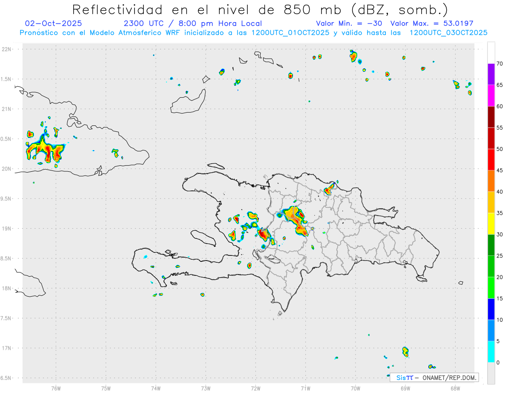Click the colorbar tick label '25'

[500, 256]
